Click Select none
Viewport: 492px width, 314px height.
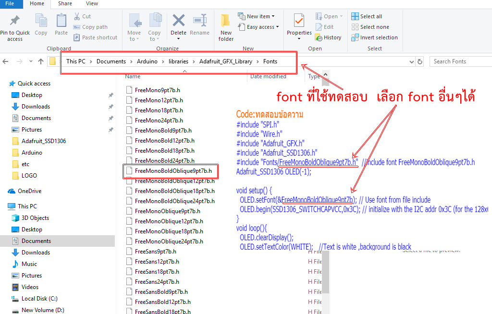pyautogui.click(x=370, y=27)
